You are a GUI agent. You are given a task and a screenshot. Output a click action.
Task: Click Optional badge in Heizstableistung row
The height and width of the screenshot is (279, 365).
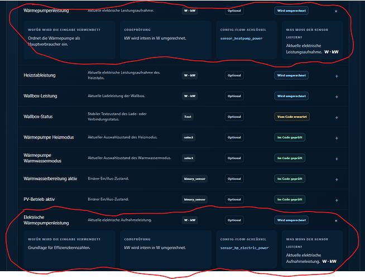pos(234,75)
